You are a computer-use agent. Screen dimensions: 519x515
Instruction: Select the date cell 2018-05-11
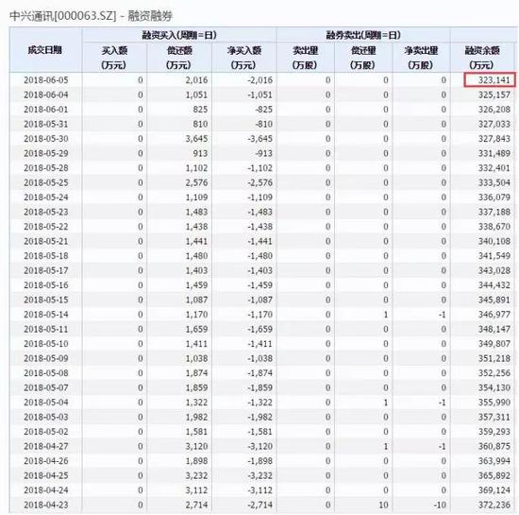click(45, 329)
